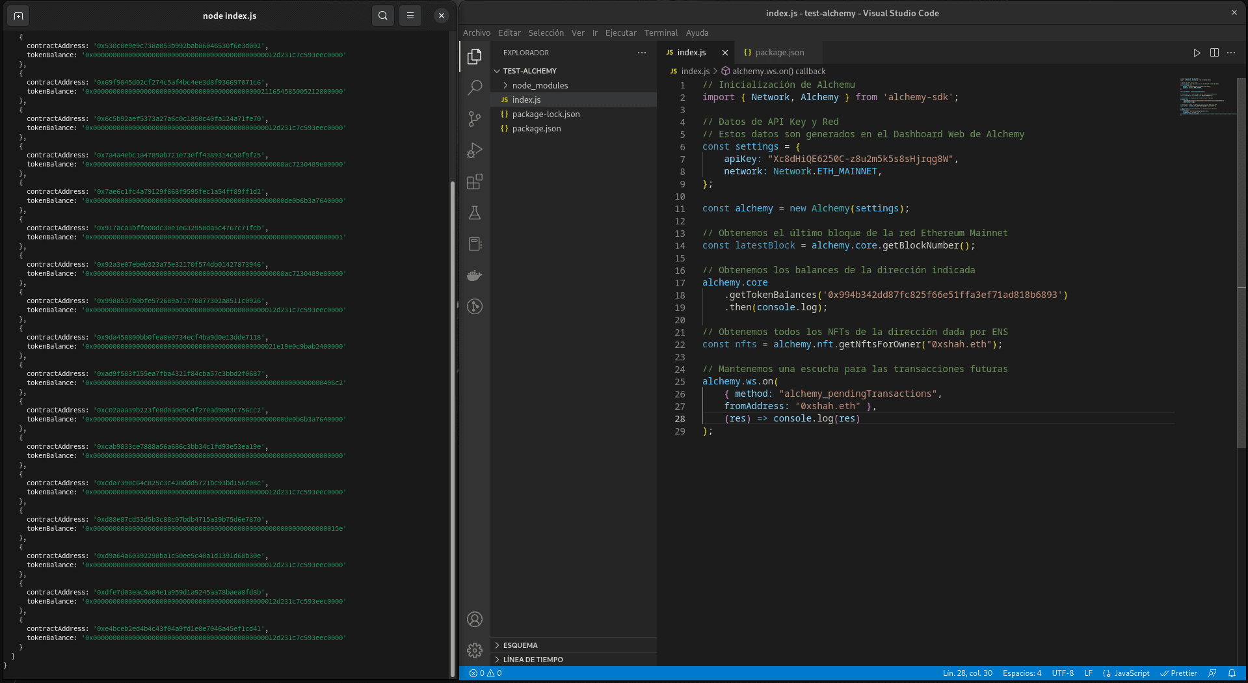Change language mode from JavaScript
Viewport: 1248px width, 683px height.
point(1132,673)
